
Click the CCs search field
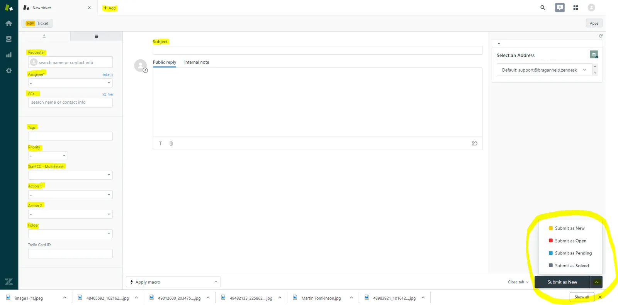coord(70,103)
